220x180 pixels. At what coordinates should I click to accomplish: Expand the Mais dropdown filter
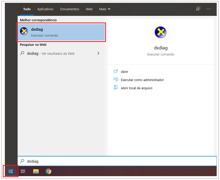[x=105, y=9]
